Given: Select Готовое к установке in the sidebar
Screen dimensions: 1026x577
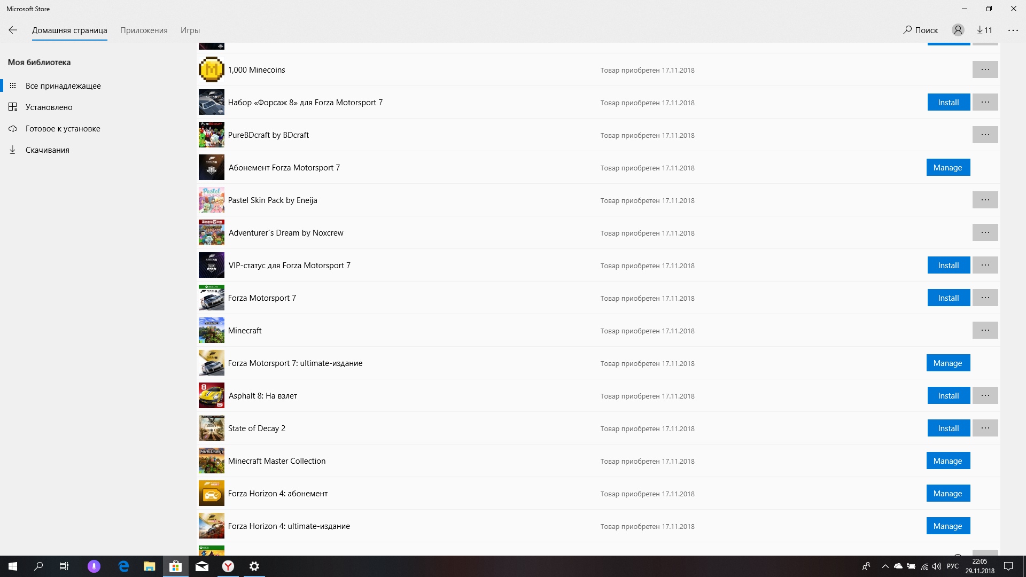Looking at the screenshot, I should [x=63, y=129].
